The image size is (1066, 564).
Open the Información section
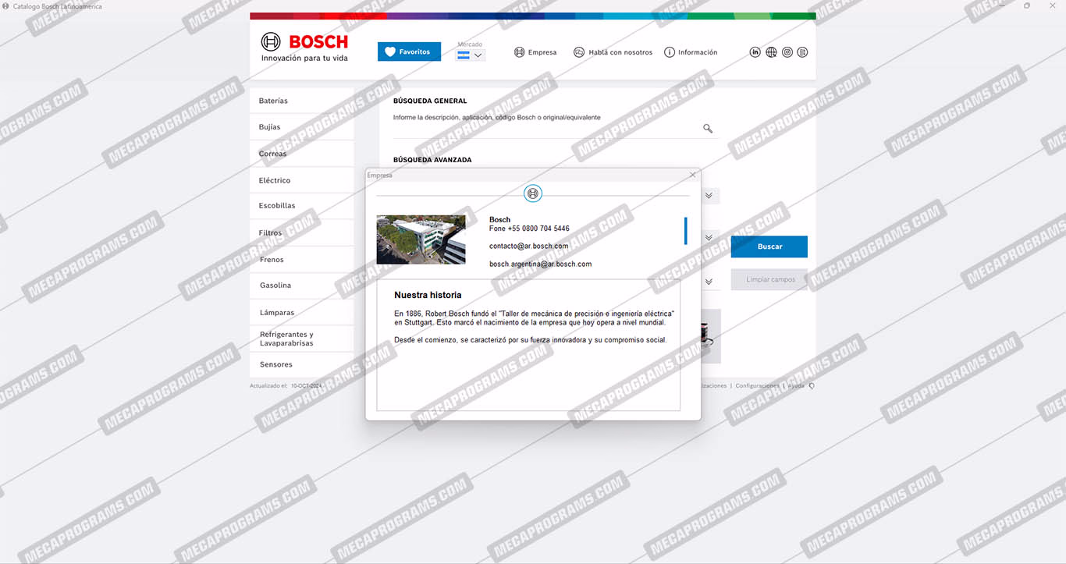690,52
